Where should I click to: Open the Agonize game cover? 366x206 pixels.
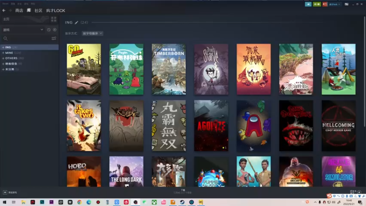pyautogui.click(x=211, y=125)
